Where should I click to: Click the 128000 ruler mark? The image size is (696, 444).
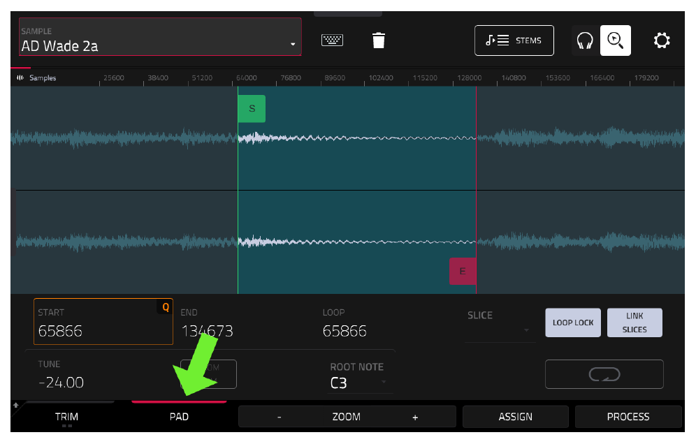tap(469, 77)
